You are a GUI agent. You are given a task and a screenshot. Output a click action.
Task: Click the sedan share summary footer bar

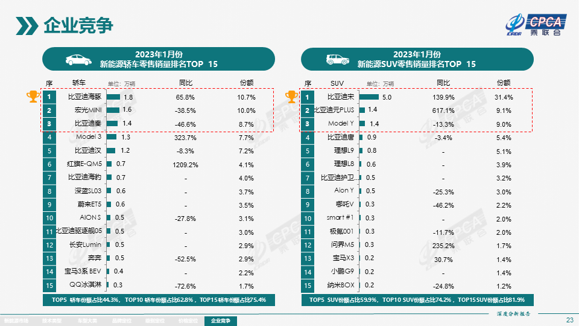click(159, 299)
